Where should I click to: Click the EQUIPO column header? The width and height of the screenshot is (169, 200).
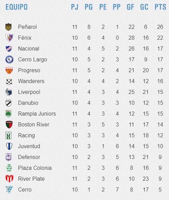(17, 7)
